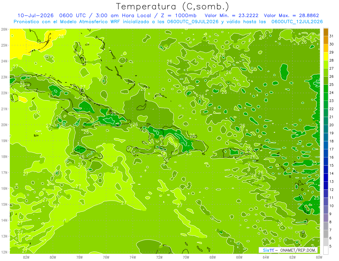This screenshot has height=261, width=339.
Task: Click the '70W' longitude axis label
Action: (186, 257)
